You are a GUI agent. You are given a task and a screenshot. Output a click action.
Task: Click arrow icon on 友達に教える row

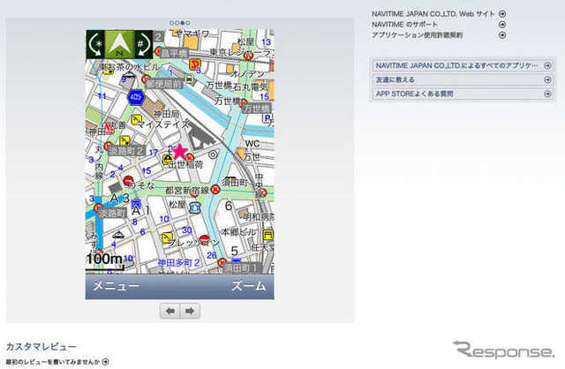point(547,79)
